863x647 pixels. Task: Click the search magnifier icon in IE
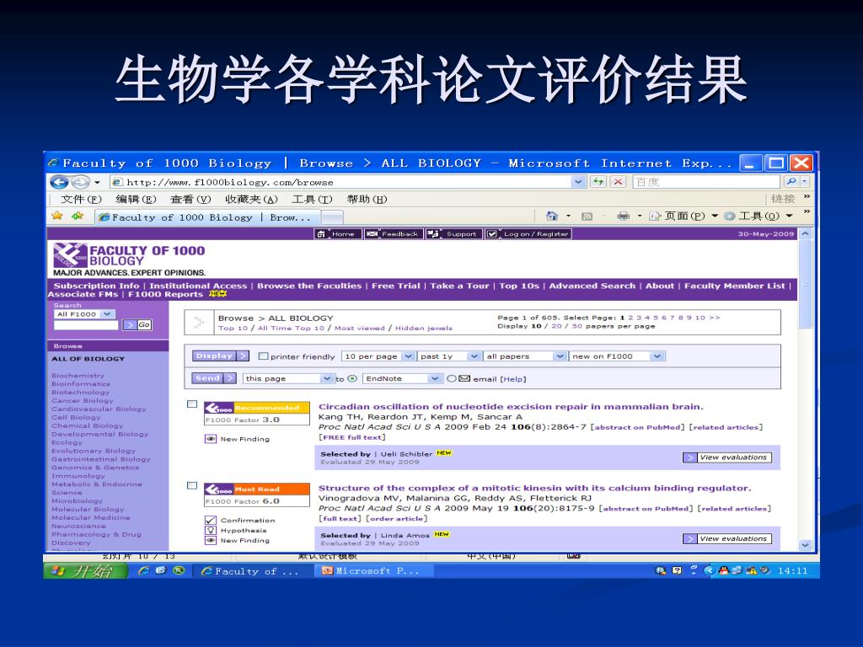(x=791, y=182)
